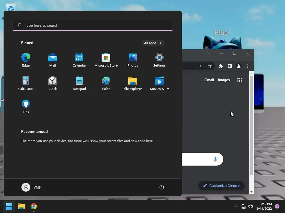Launch the Clock app

pyautogui.click(x=53, y=83)
